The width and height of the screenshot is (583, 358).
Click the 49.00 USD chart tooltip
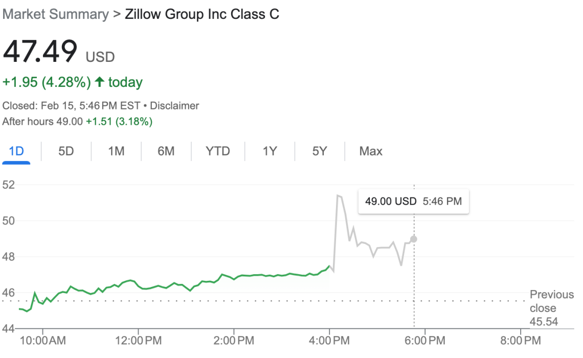(x=413, y=202)
